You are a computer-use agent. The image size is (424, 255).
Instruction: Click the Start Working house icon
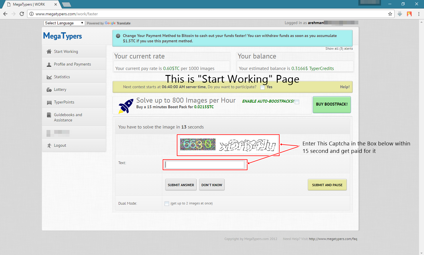(x=49, y=51)
